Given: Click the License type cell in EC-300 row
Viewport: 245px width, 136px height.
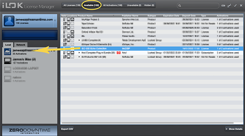Looking at the screenshot, I should coord(205,49).
